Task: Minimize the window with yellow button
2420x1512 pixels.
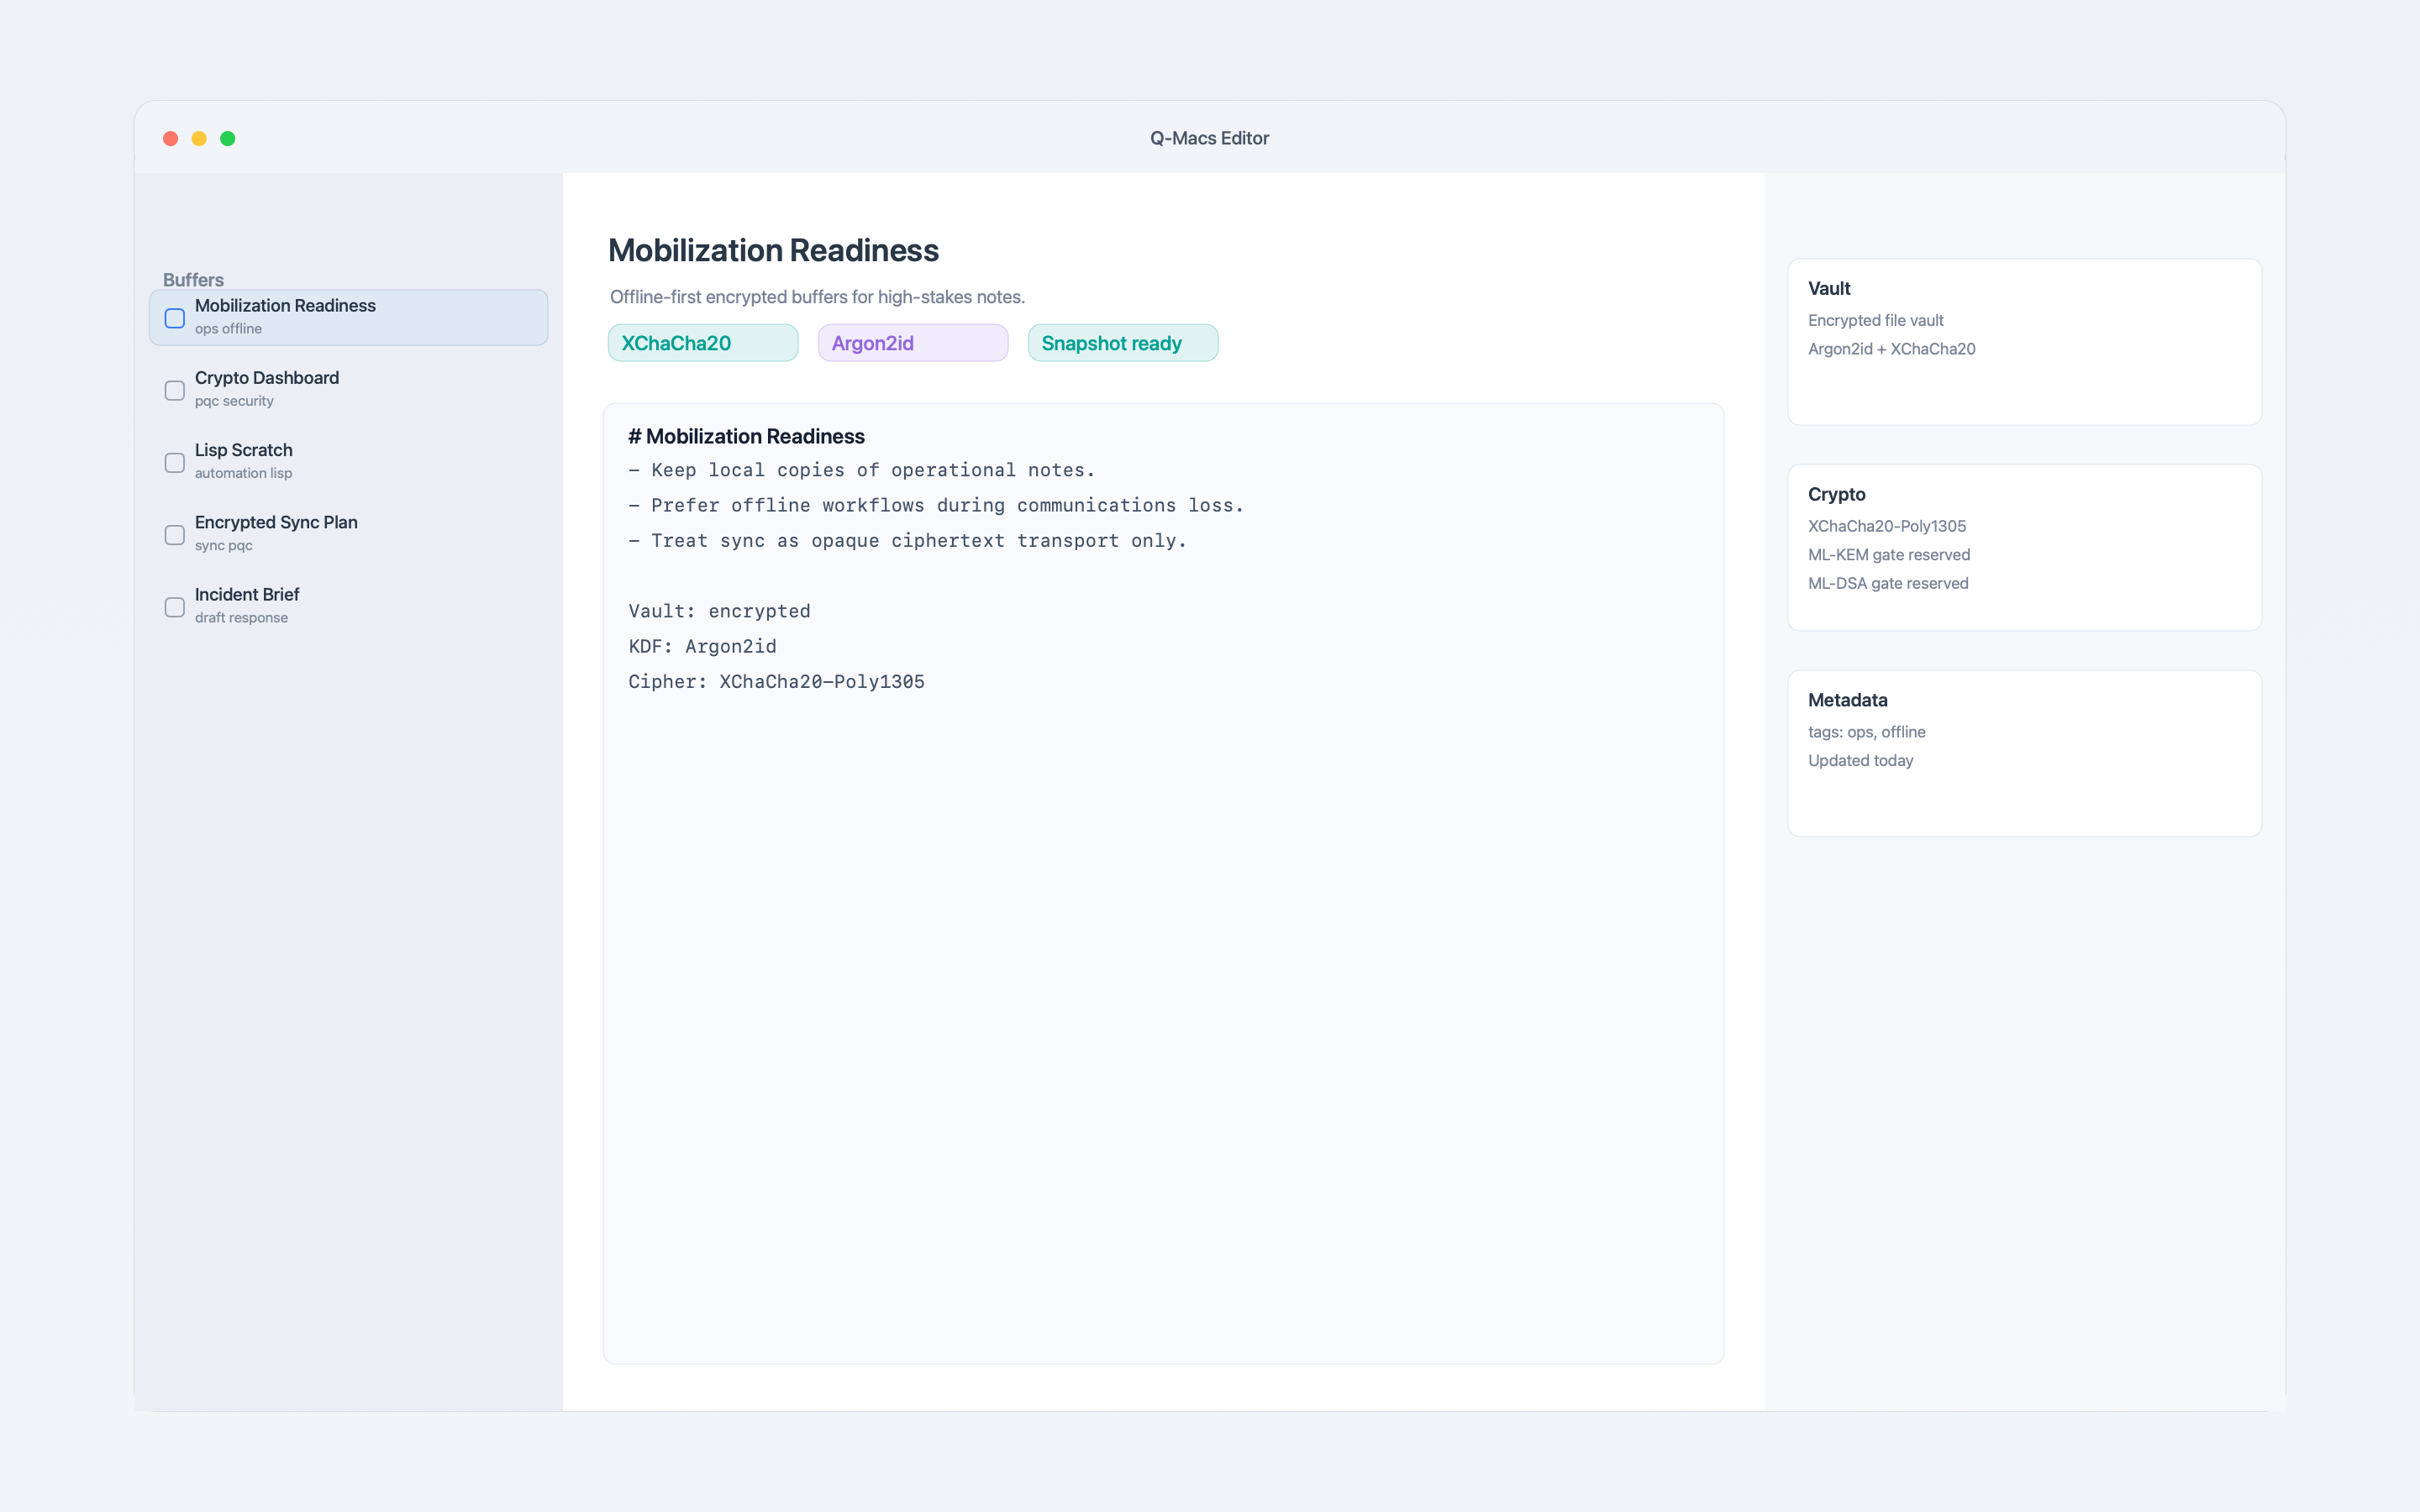Action: (199, 138)
